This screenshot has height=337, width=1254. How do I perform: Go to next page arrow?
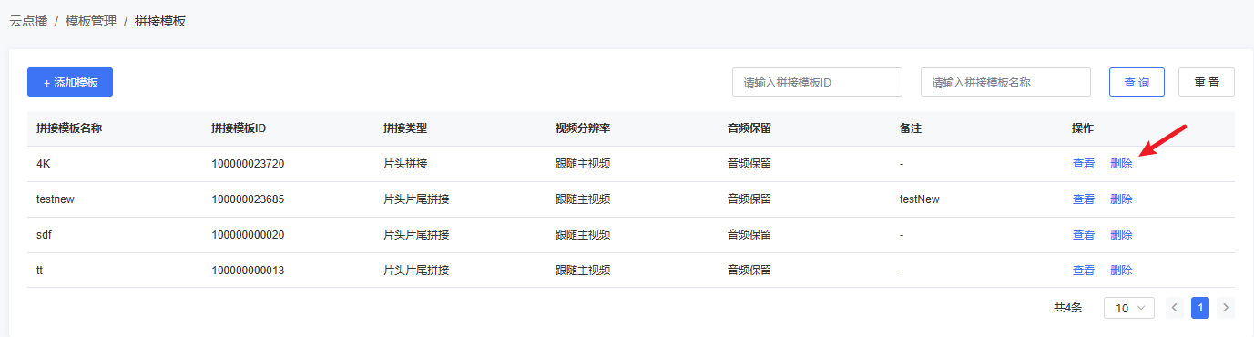[1226, 308]
